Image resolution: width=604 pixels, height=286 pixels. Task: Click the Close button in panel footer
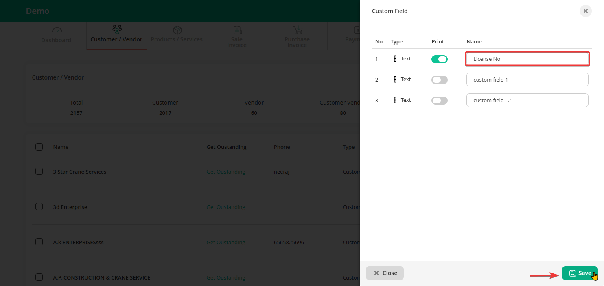pos(385,273)
